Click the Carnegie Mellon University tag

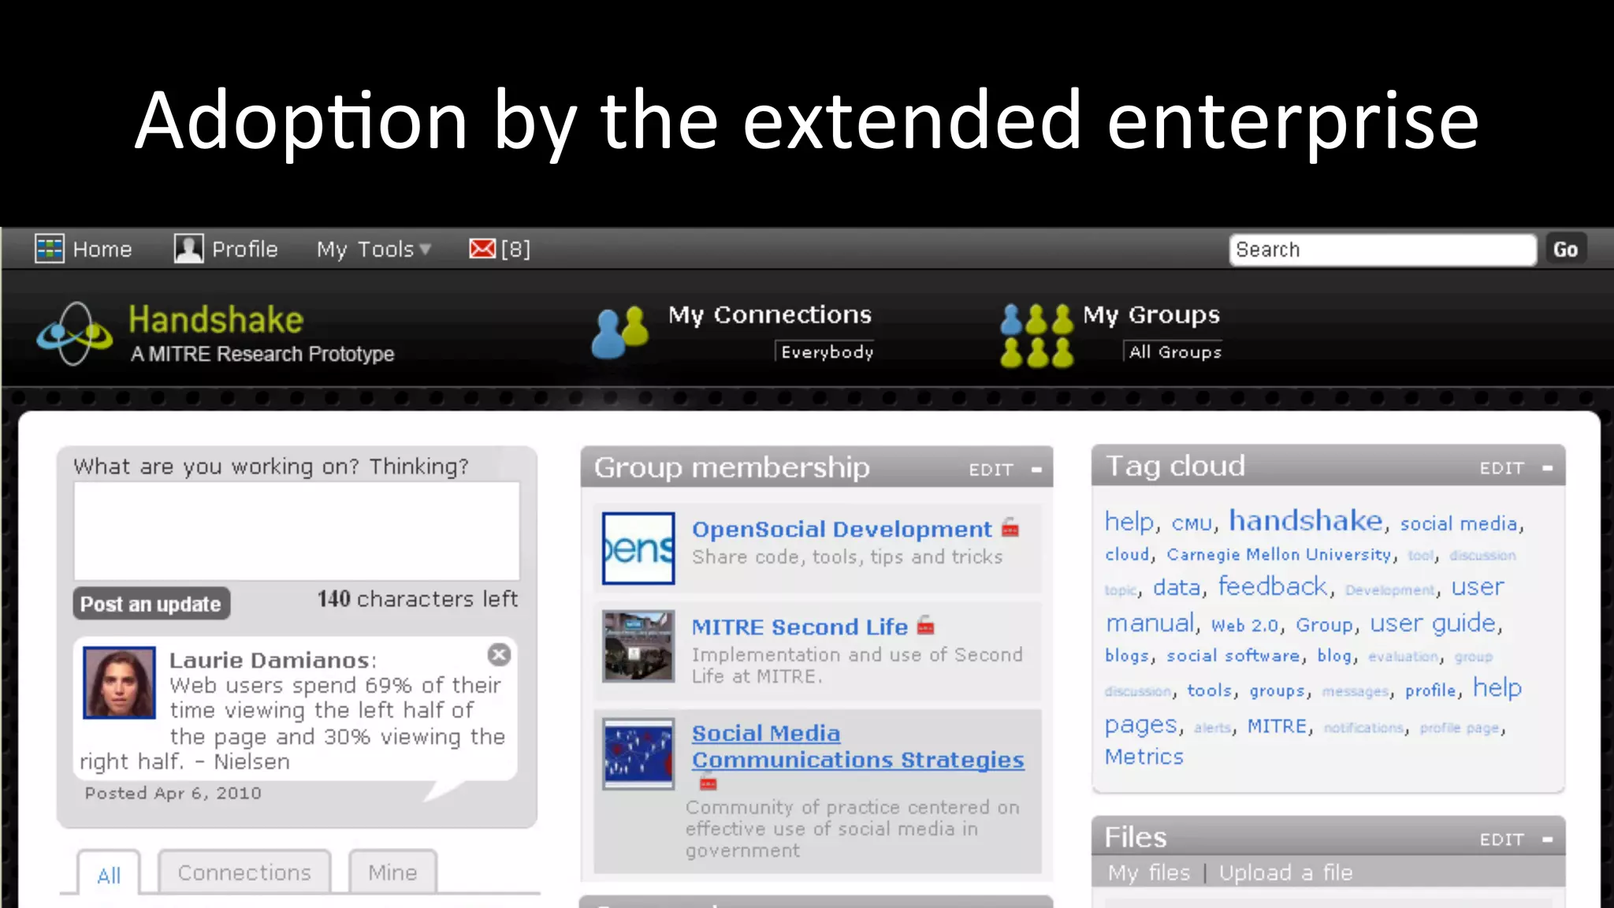[1279, 555]
